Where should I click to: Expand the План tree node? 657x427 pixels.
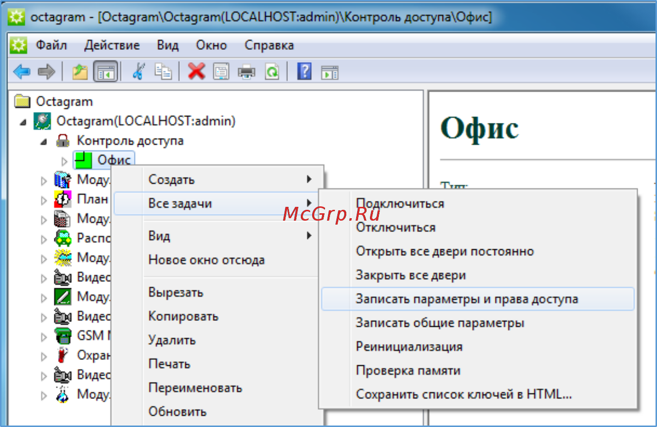click(x=44, y=200)
